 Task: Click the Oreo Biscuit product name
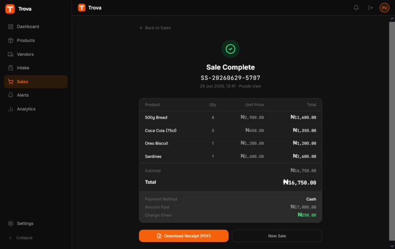[x=156, y=144]
